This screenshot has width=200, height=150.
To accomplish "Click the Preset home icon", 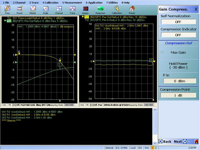I will 132,10.
